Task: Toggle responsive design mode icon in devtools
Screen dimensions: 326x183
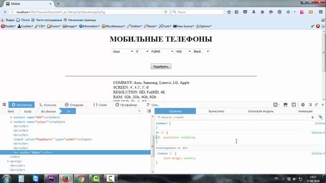Action: click(293, 105)
